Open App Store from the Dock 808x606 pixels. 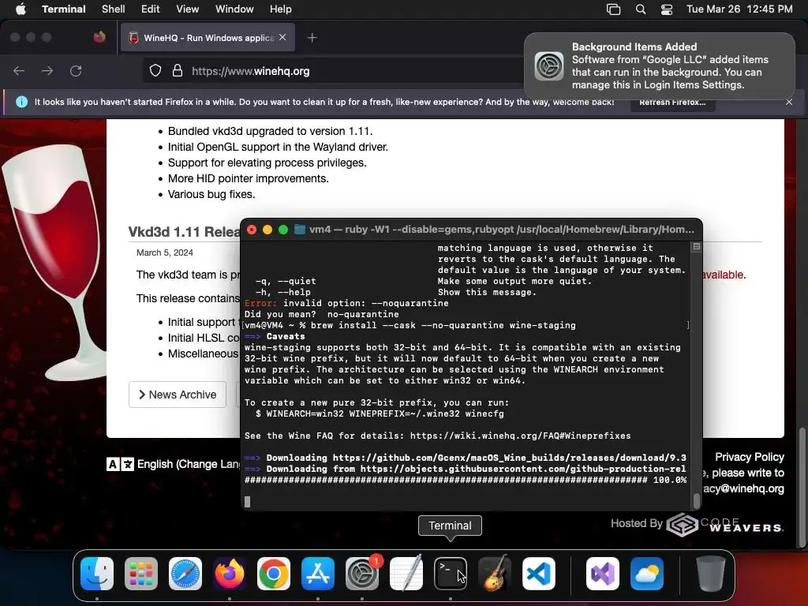318,574
